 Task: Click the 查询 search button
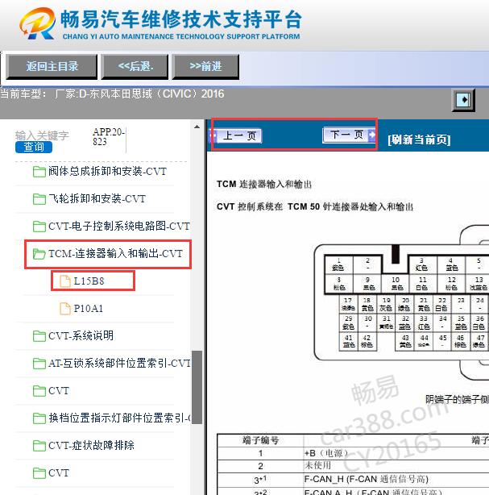coord(34,147)
